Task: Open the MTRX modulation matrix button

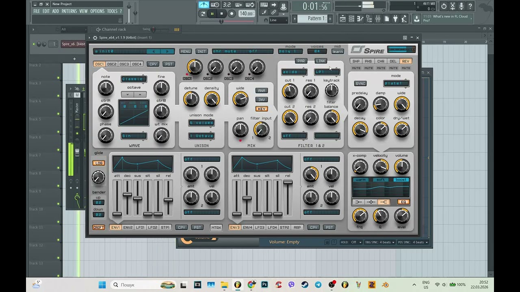Action: (x=216, y=228)
